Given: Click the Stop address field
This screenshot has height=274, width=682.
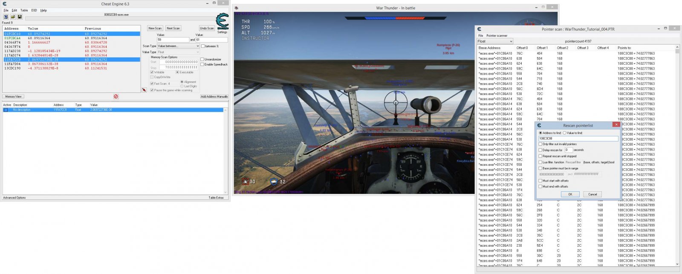Looking at the screenshot, I should coord(179,67).
